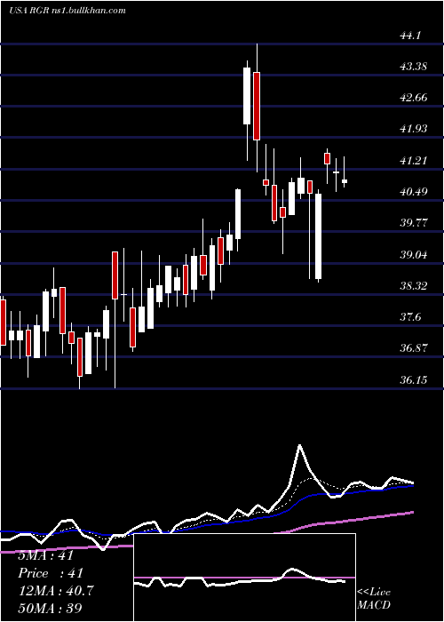Click the 39.77 price level label
This screenshot has height=622, width=444.
coord(414,222)
